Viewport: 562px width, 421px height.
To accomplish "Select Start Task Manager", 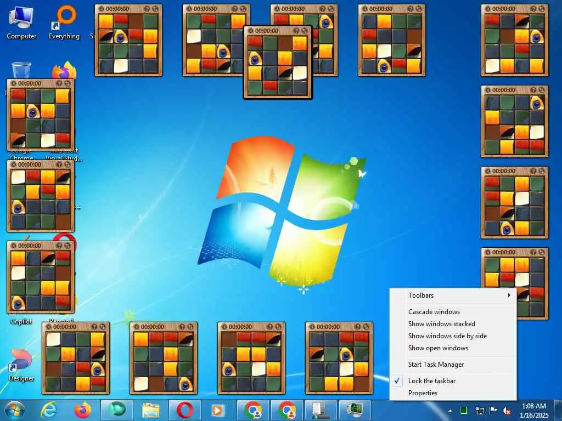I will (453, 365).
